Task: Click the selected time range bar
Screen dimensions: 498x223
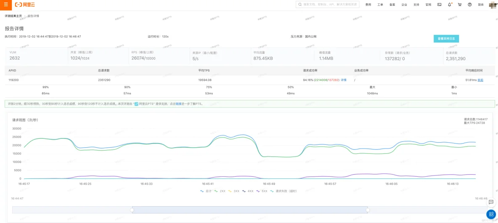Action: coord(250,210)
